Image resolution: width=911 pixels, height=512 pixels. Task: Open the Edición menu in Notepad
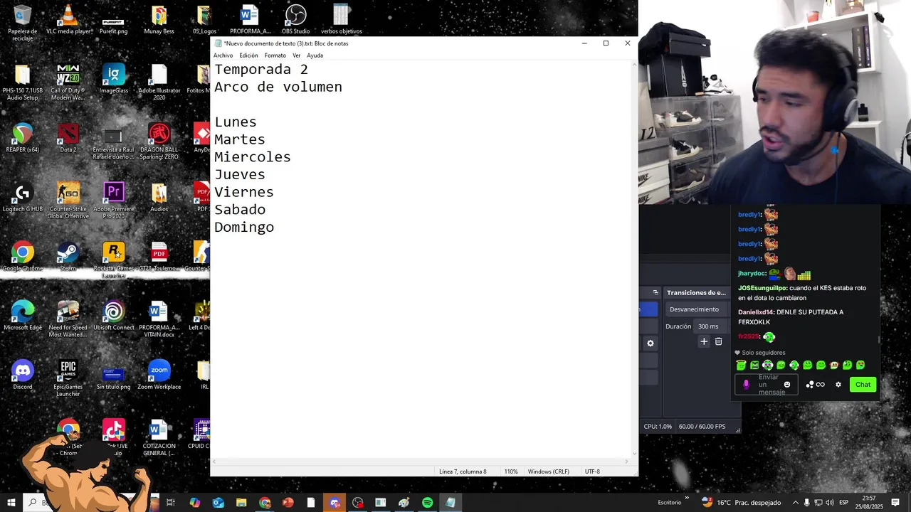click(248, 55)
